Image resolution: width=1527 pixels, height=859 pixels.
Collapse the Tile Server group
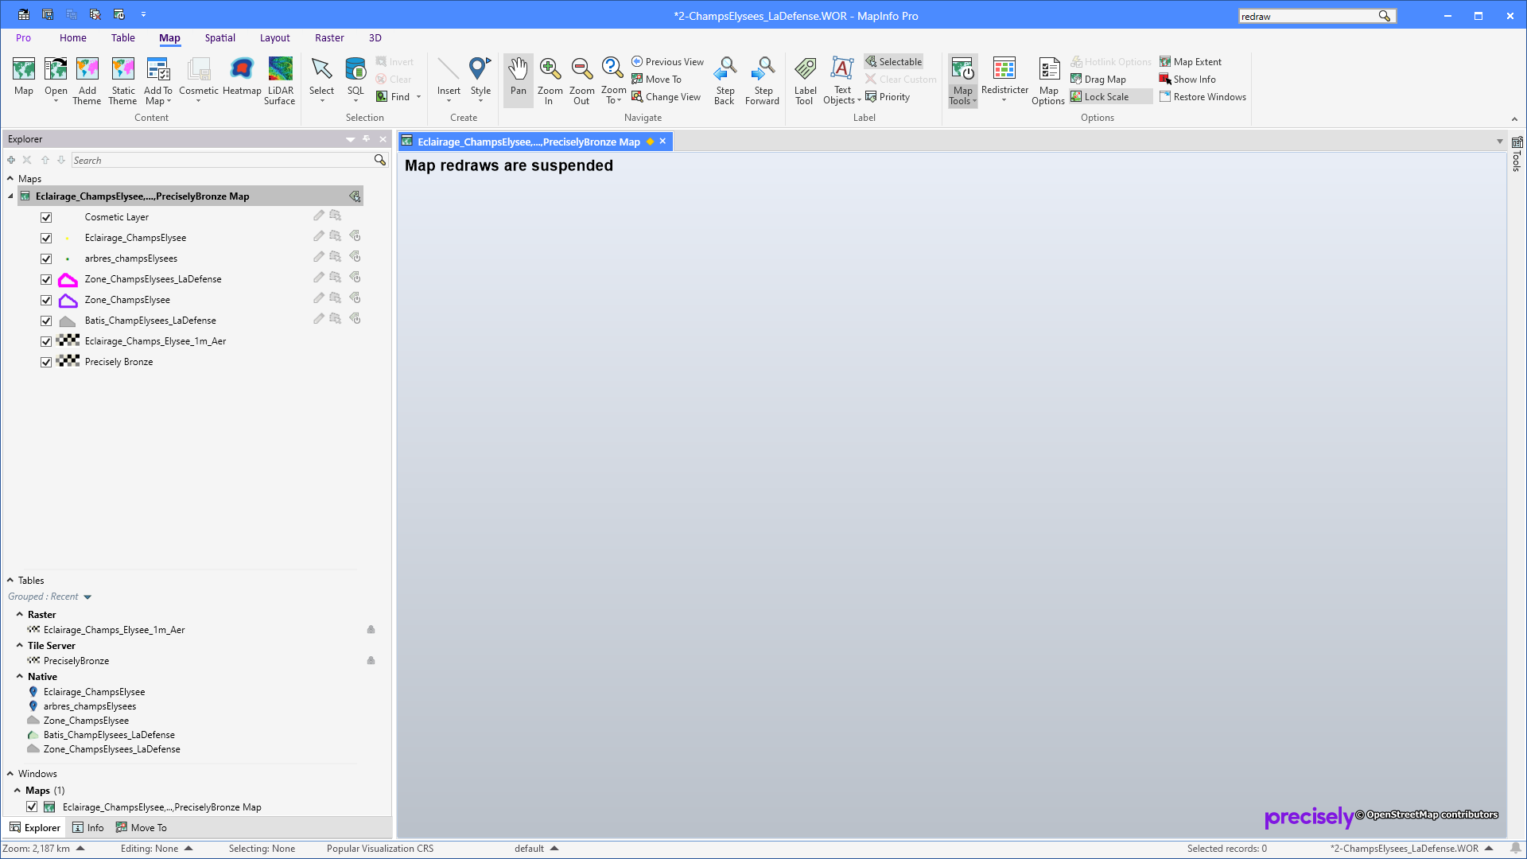[20, 645]
